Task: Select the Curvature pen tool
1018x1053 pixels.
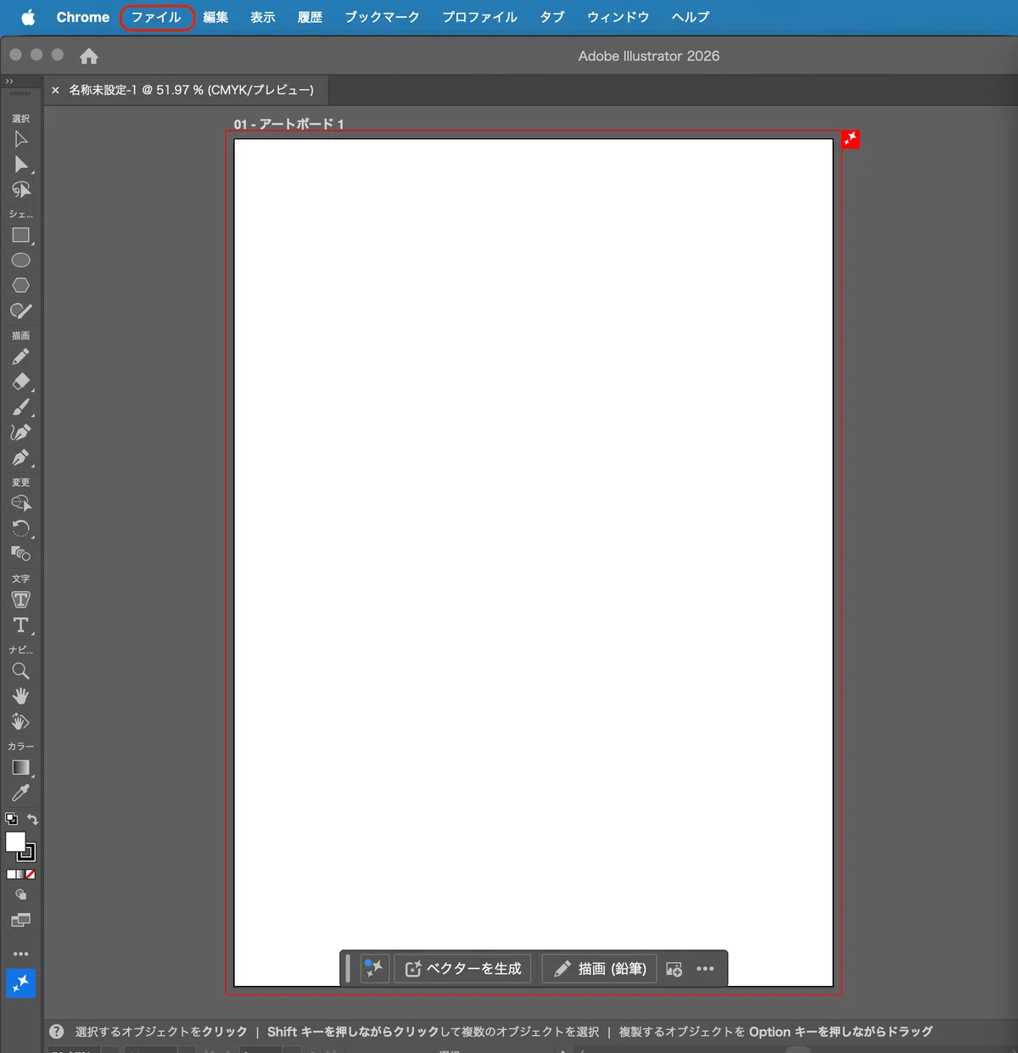Action: pos(21,432)
